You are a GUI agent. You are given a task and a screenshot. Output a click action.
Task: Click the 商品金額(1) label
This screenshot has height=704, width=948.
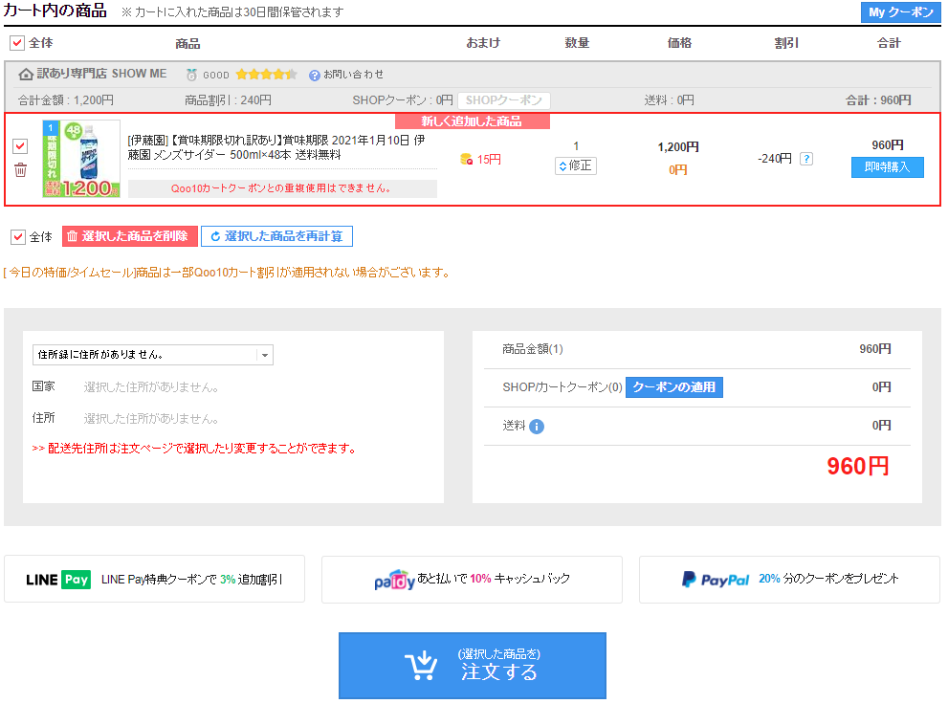tap(533, 349)
